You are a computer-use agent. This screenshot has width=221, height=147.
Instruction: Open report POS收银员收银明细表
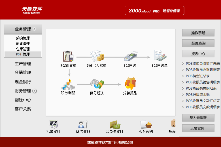[x=203, y=70]
